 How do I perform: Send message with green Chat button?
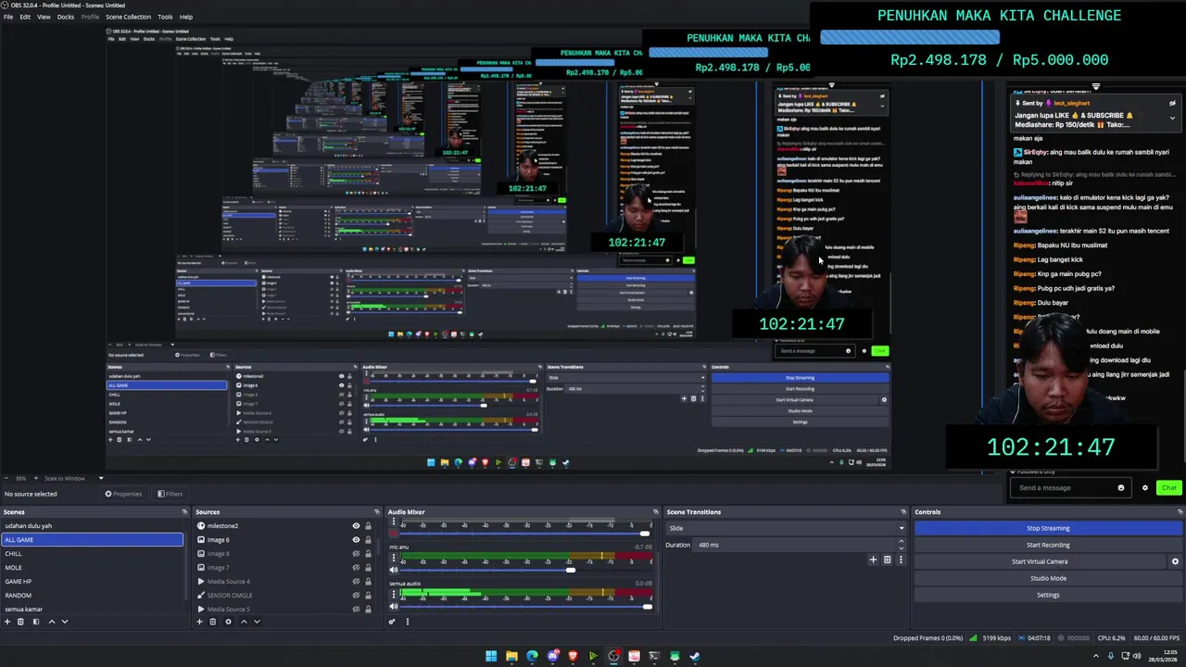[1169, 488]
